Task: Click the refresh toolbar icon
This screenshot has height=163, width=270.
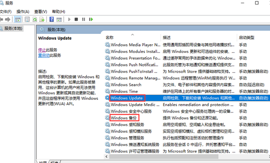Action: (x=35, y=19)
